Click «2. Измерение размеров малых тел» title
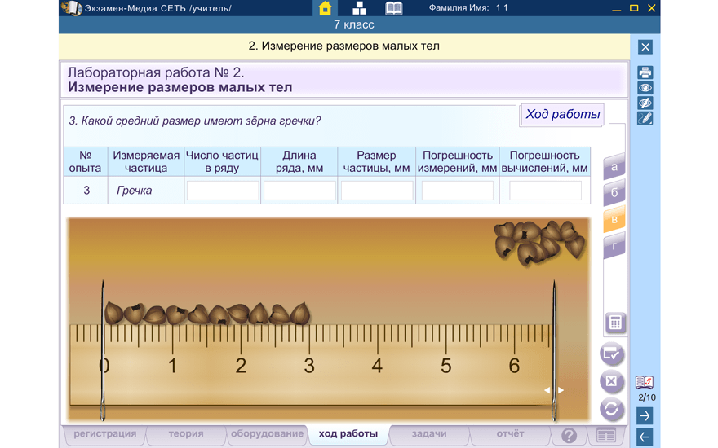This screenshot has width=718, height=448. (343, 46)
